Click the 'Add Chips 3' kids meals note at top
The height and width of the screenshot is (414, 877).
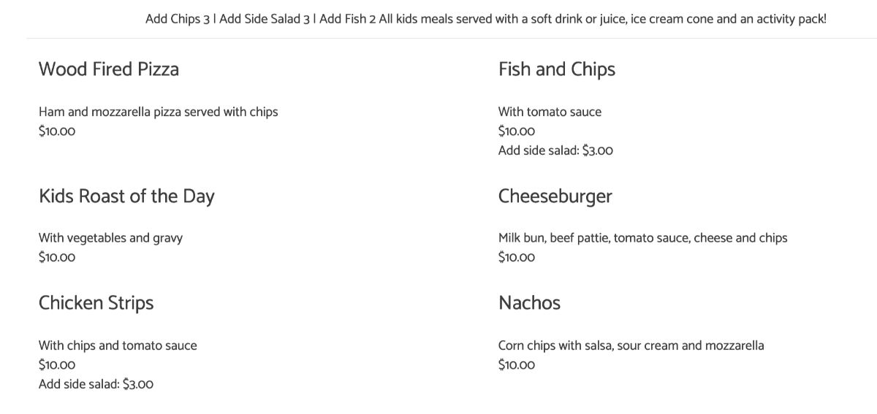coord(178,19)
